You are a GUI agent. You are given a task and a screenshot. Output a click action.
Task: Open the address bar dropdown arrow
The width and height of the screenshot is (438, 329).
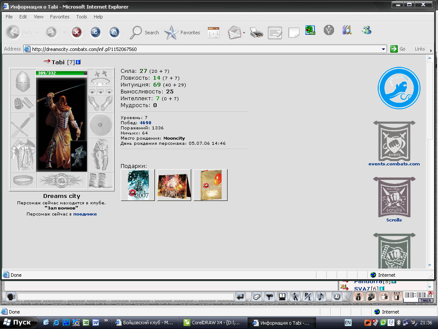point(384,49)
